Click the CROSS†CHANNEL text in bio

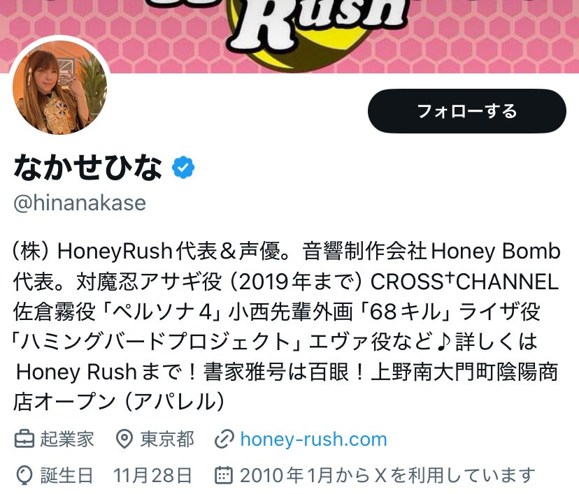[x=464, y=282]
